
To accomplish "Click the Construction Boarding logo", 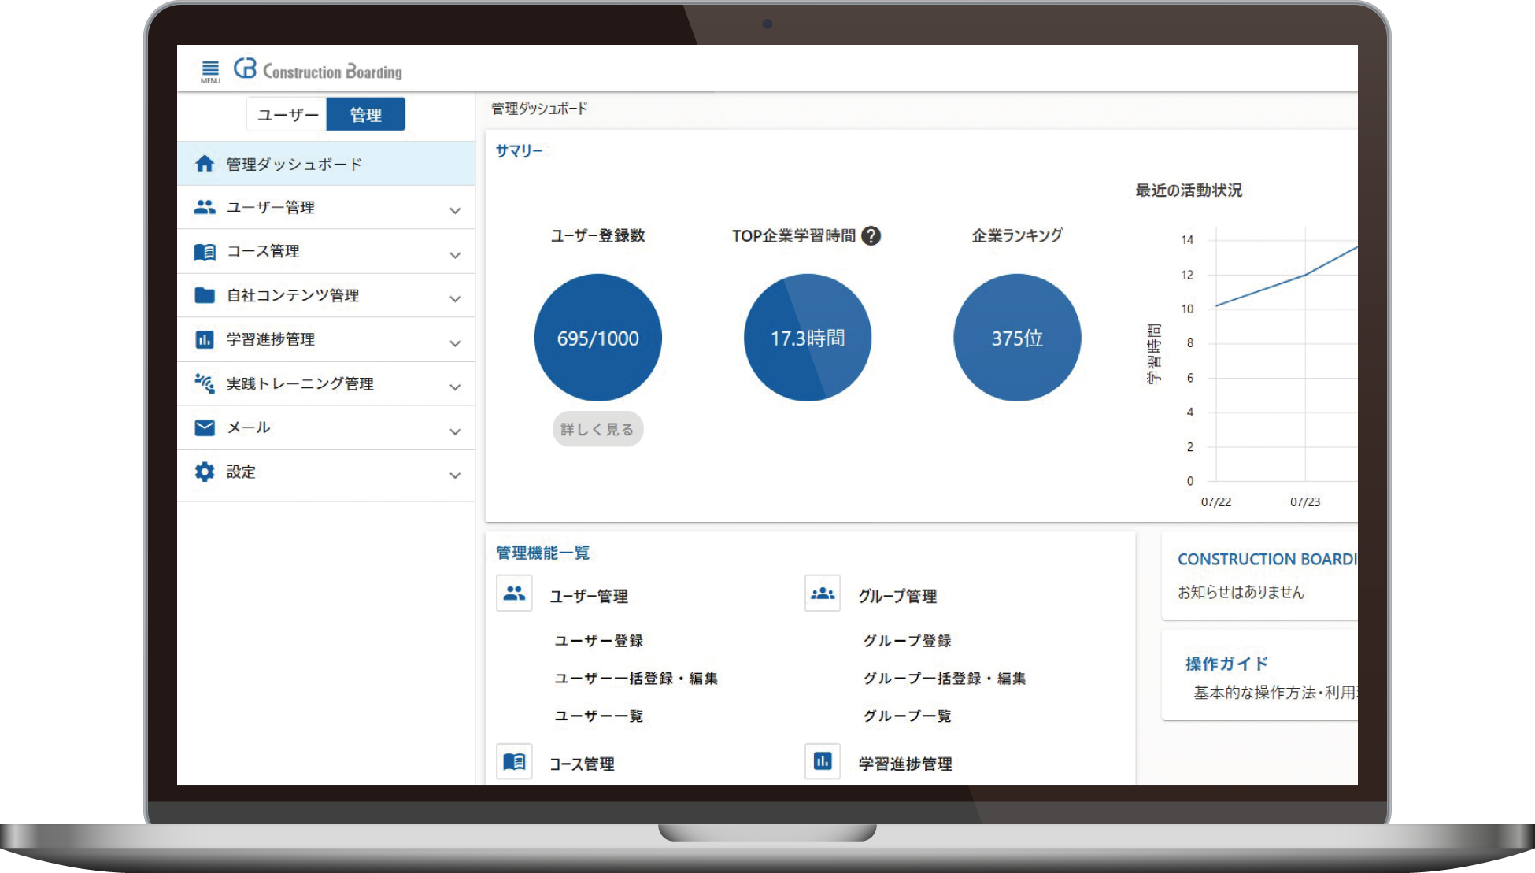I will 318,70.
